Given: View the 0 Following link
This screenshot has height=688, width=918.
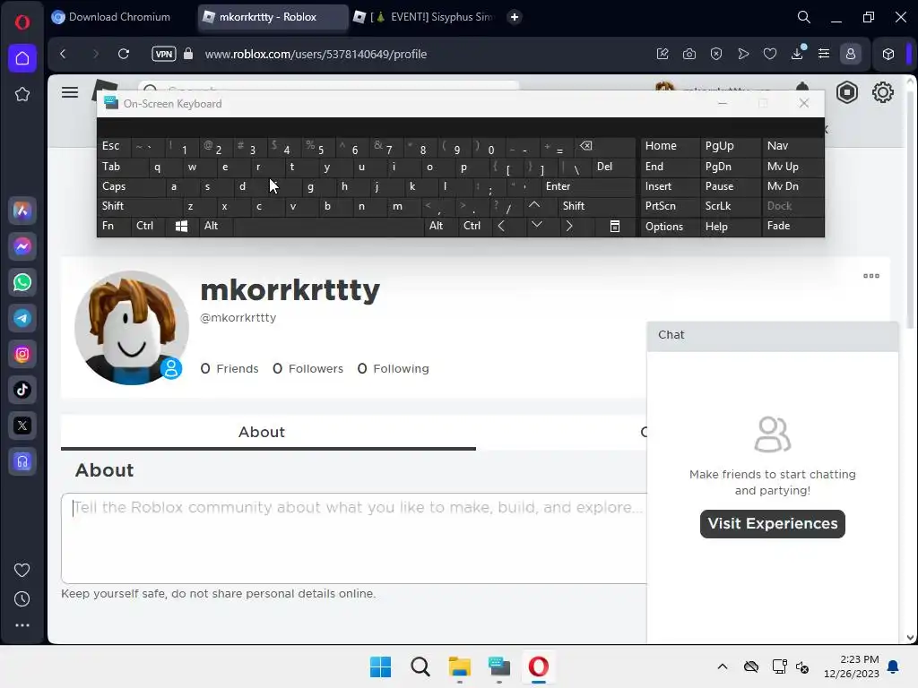Looking at the screenshot, I should tap(394, 368).
